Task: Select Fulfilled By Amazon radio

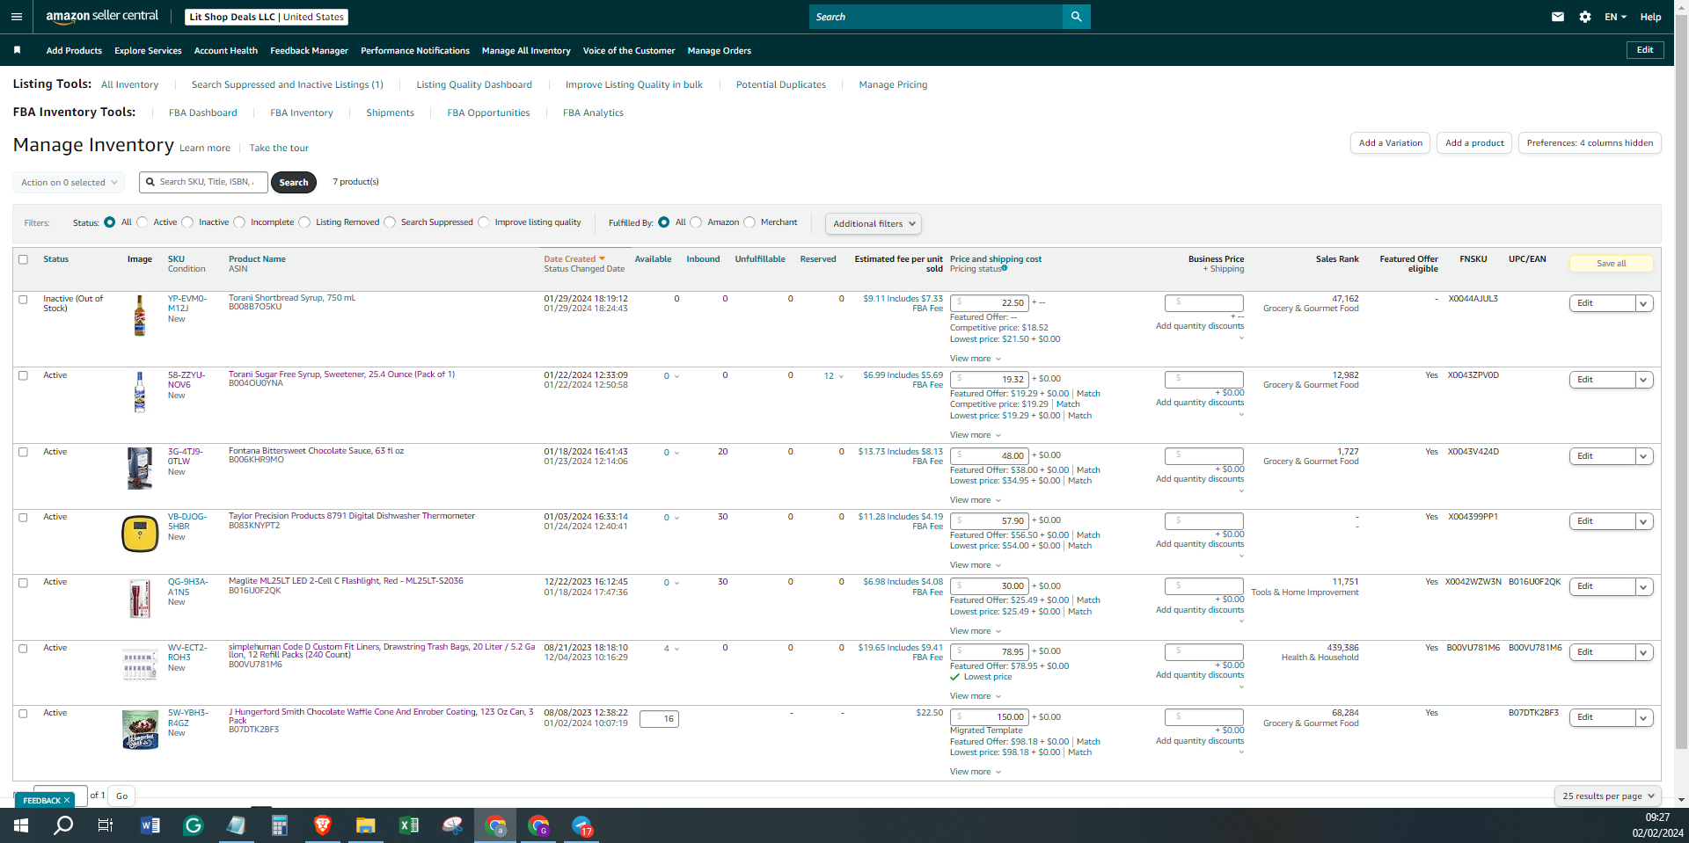Action: (696, 222)
